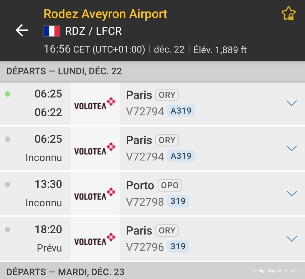Tap the 319 aircraft tag on Porto flight

tap(178, 201)
